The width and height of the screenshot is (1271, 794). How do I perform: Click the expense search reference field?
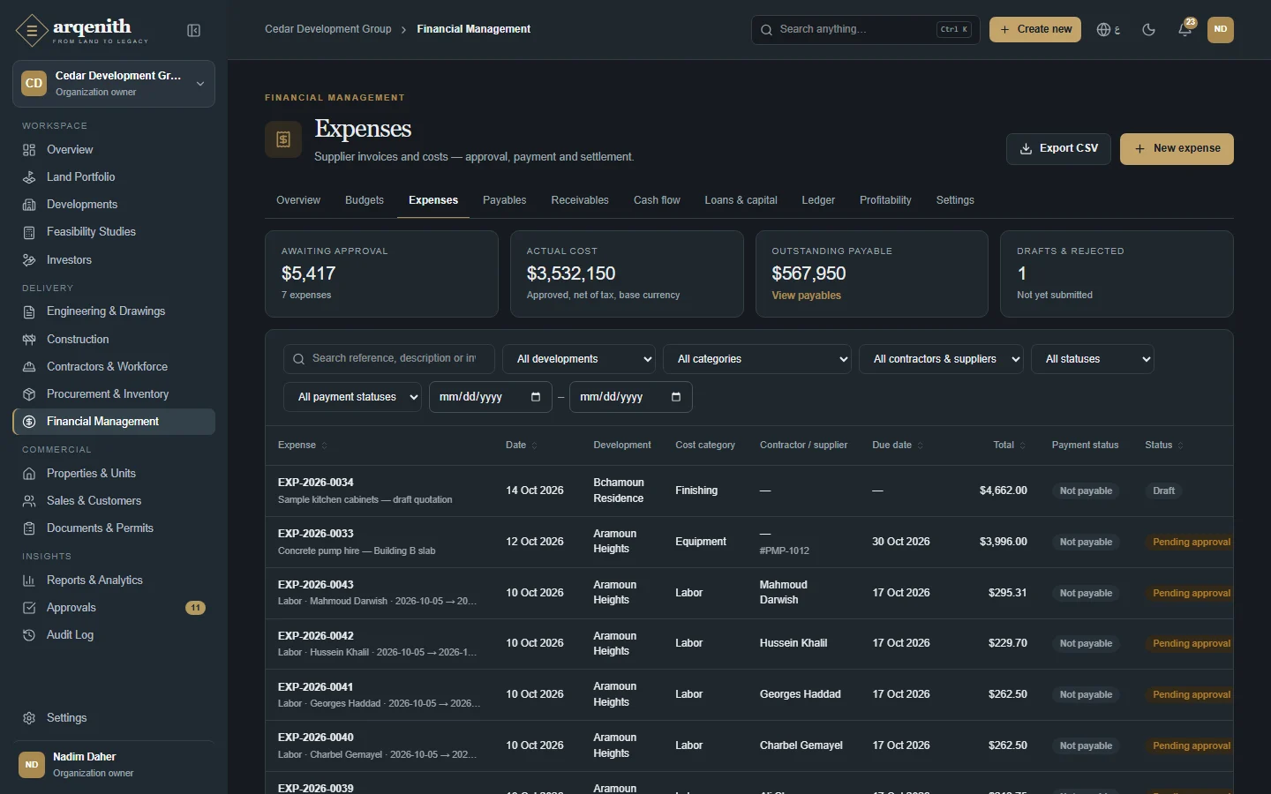pos(389,359)
